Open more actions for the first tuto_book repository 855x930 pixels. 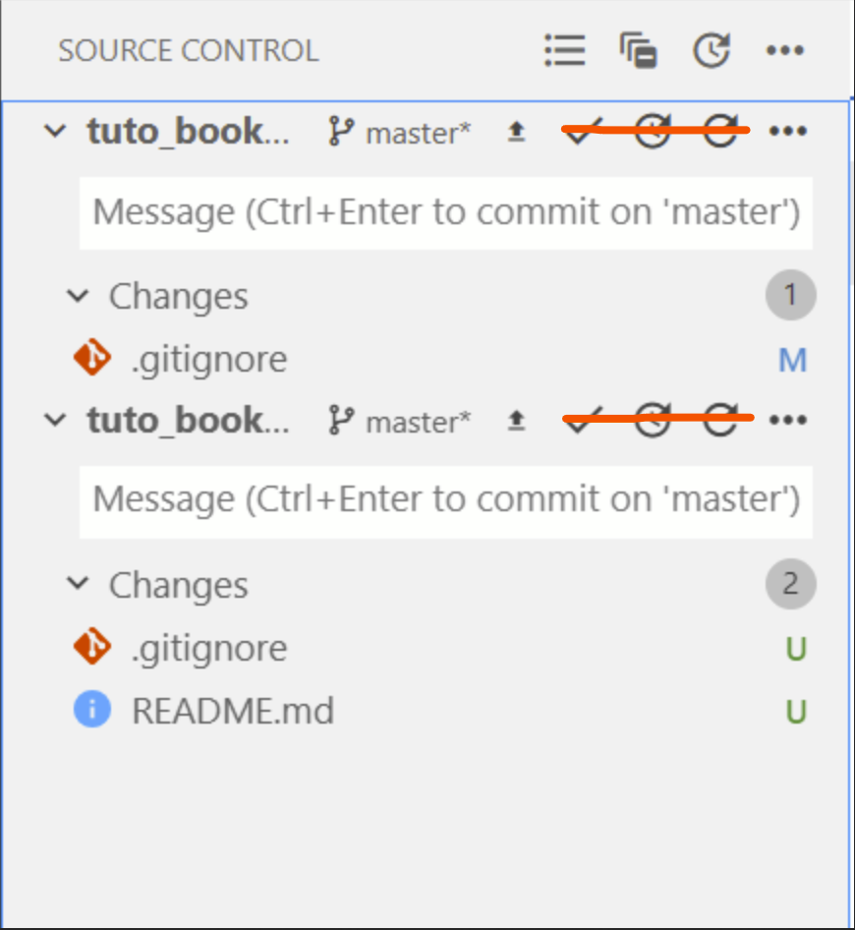(x=788, y=132)
